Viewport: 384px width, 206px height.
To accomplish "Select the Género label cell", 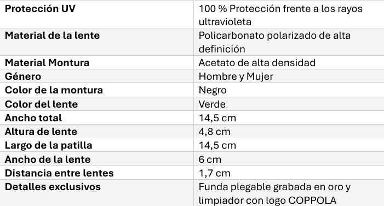I will [x=97, y=76].
